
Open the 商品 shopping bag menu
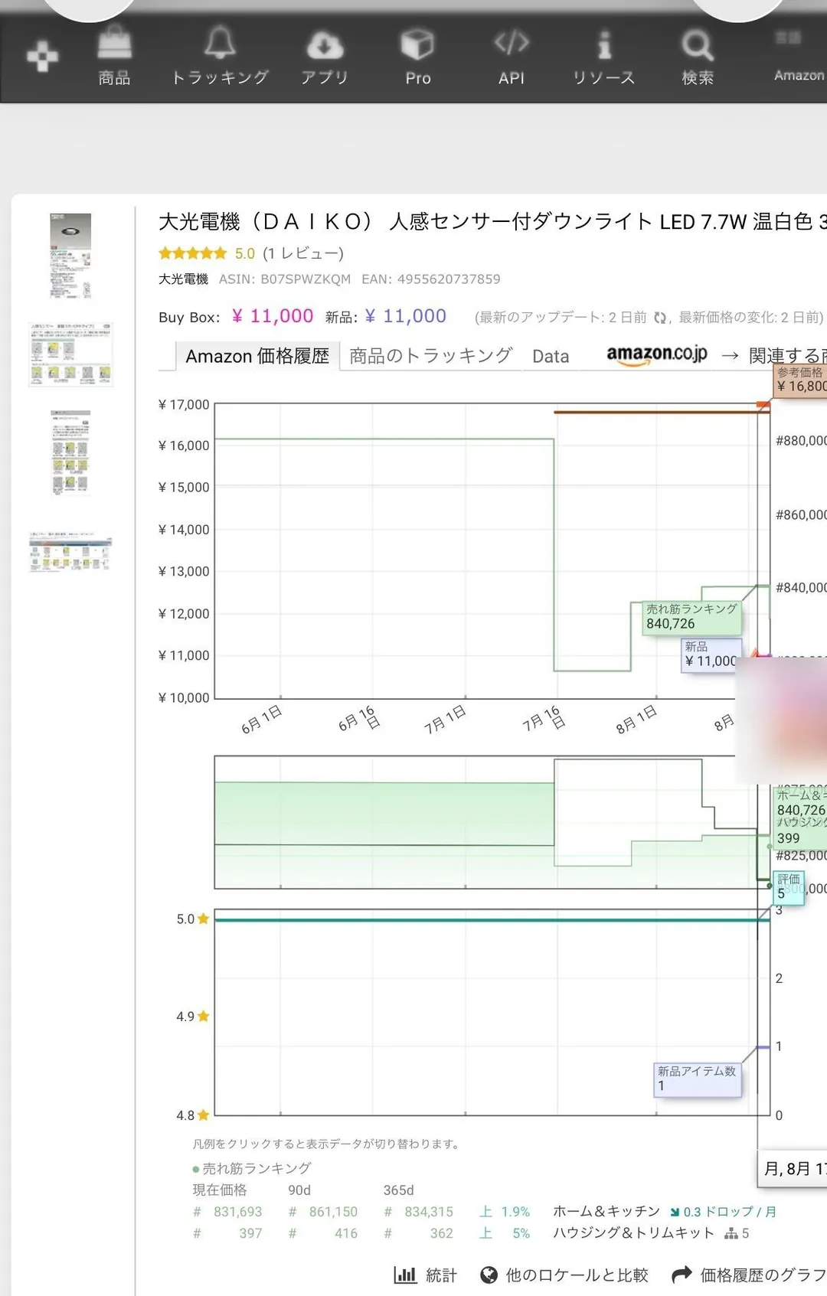coord(115,55)
